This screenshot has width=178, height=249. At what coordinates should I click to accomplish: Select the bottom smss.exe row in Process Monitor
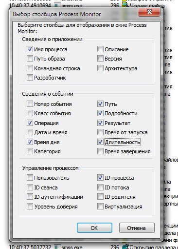[93, 247]
